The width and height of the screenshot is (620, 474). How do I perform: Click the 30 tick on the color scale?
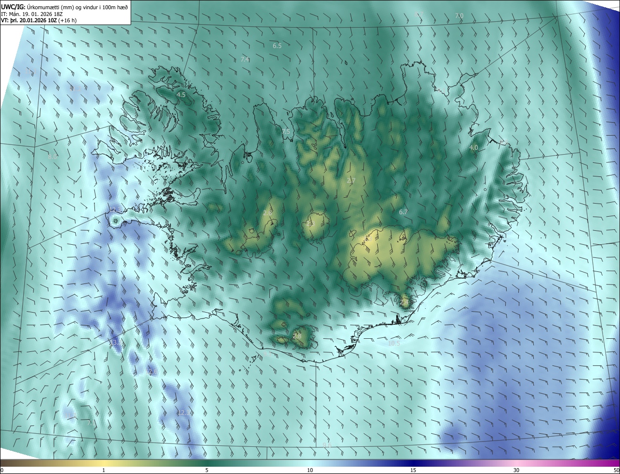[x=516, y=470]
